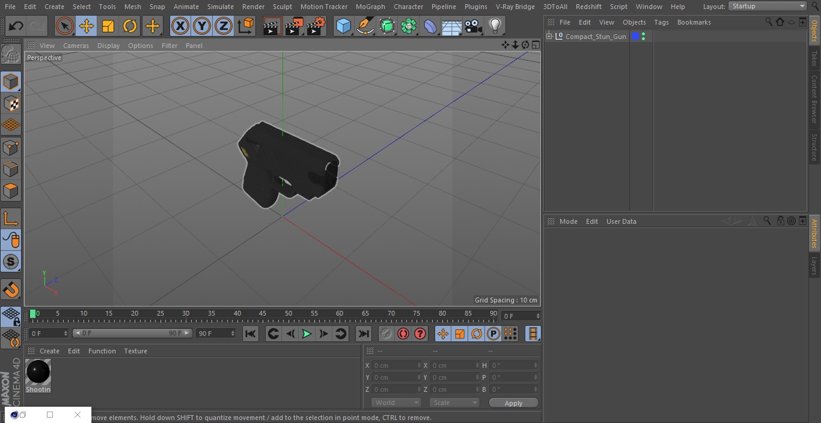Open the Deformer objects icon
The image size is (821, 423).
click(430, 26)
